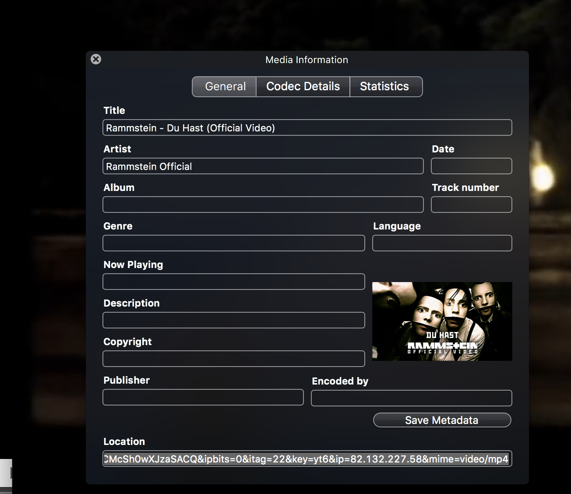Click the Location URL field
The height and width of the screenshot is (494, 571).
[307, 459]
